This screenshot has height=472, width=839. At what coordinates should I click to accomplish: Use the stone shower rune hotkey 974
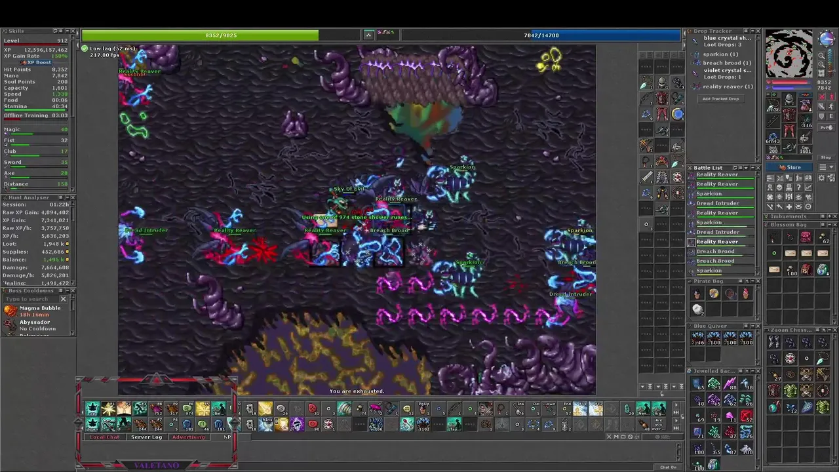click(x=187, y=408)
